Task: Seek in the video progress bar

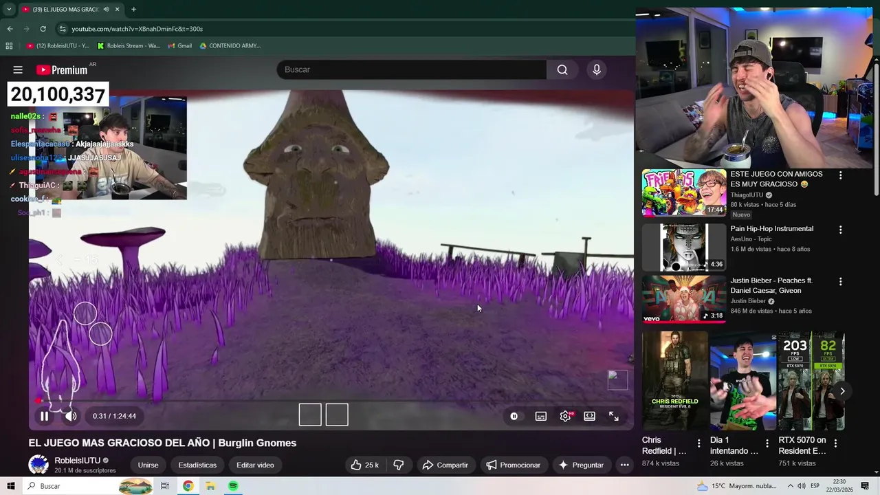Action: pyautogui.click(x=331, y=400)
